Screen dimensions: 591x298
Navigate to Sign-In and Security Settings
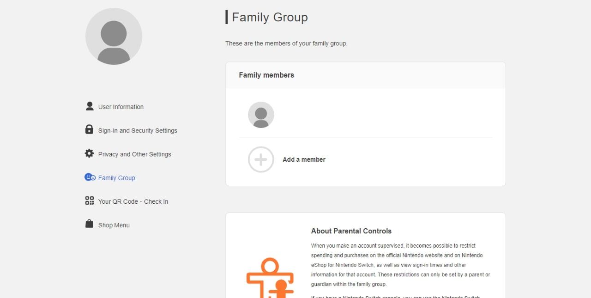point(137,130)
